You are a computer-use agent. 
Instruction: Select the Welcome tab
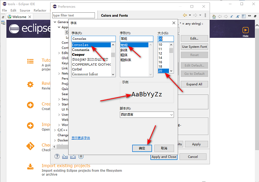pos(19,17)
